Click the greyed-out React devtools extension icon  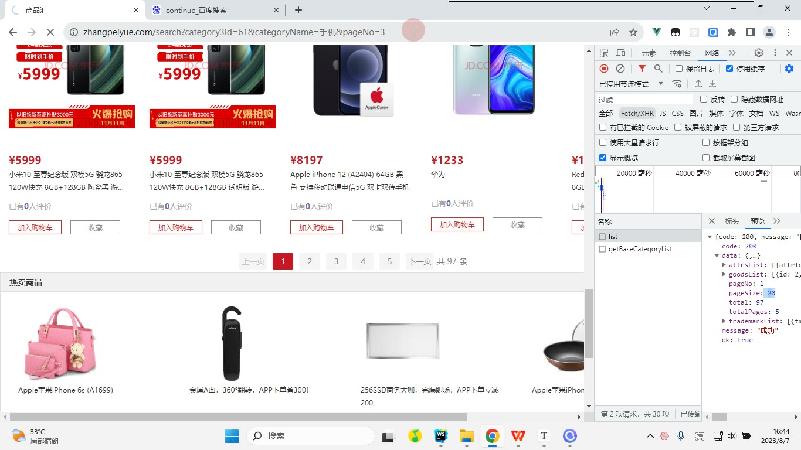point(694,32)
